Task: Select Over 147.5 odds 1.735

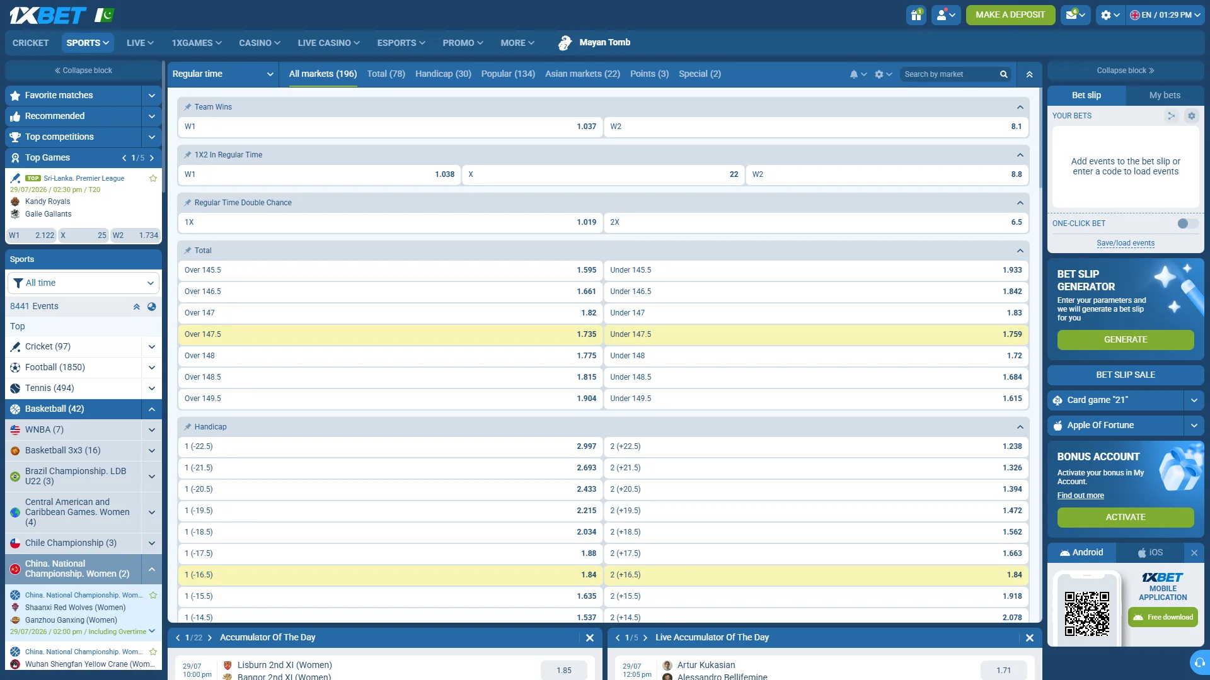Action: 390,334
